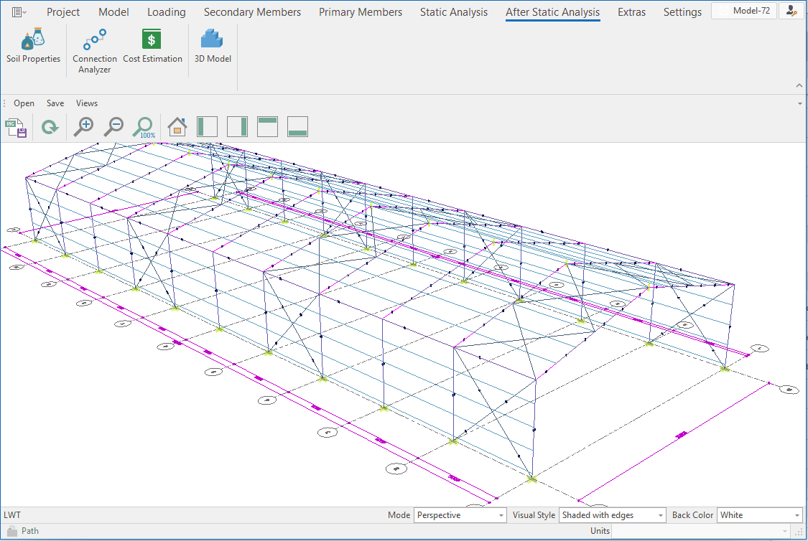The image size is (808, 541).
Task: Select the left side view icon
Action: (x=207, y=127)
